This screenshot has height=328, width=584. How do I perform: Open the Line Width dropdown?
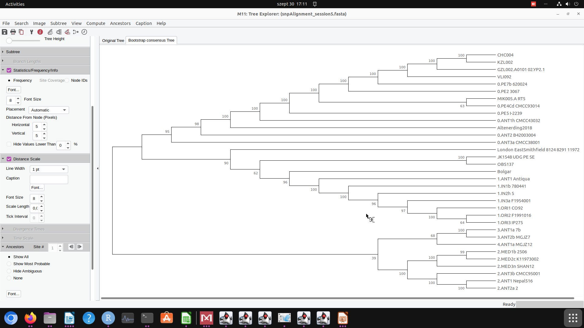pyautogui.click(x=49, y=169)
